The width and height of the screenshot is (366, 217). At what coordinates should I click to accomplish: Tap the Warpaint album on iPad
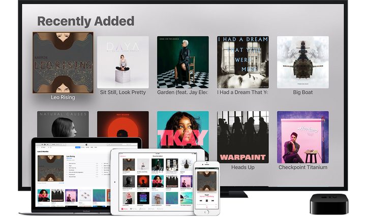172,181
